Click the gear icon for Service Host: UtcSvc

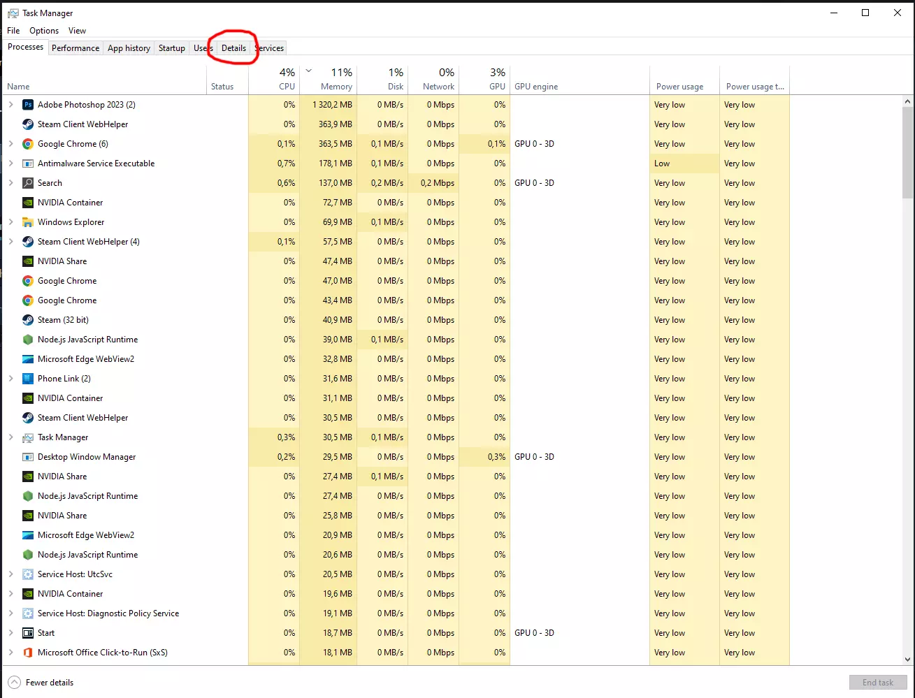coord(28,574)
